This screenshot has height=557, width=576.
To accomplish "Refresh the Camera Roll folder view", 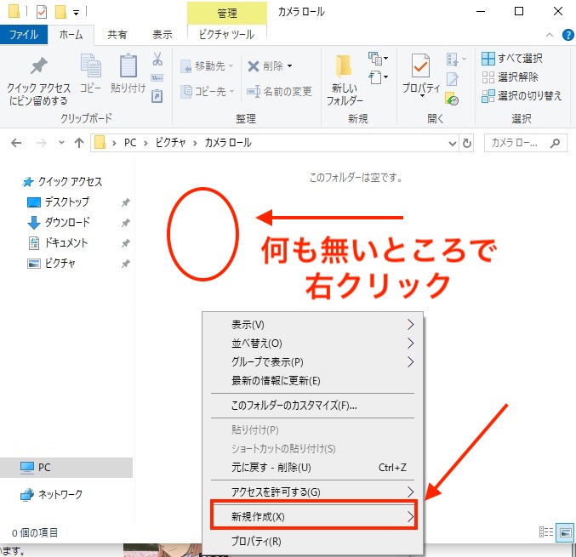I will tap(466, 143).
